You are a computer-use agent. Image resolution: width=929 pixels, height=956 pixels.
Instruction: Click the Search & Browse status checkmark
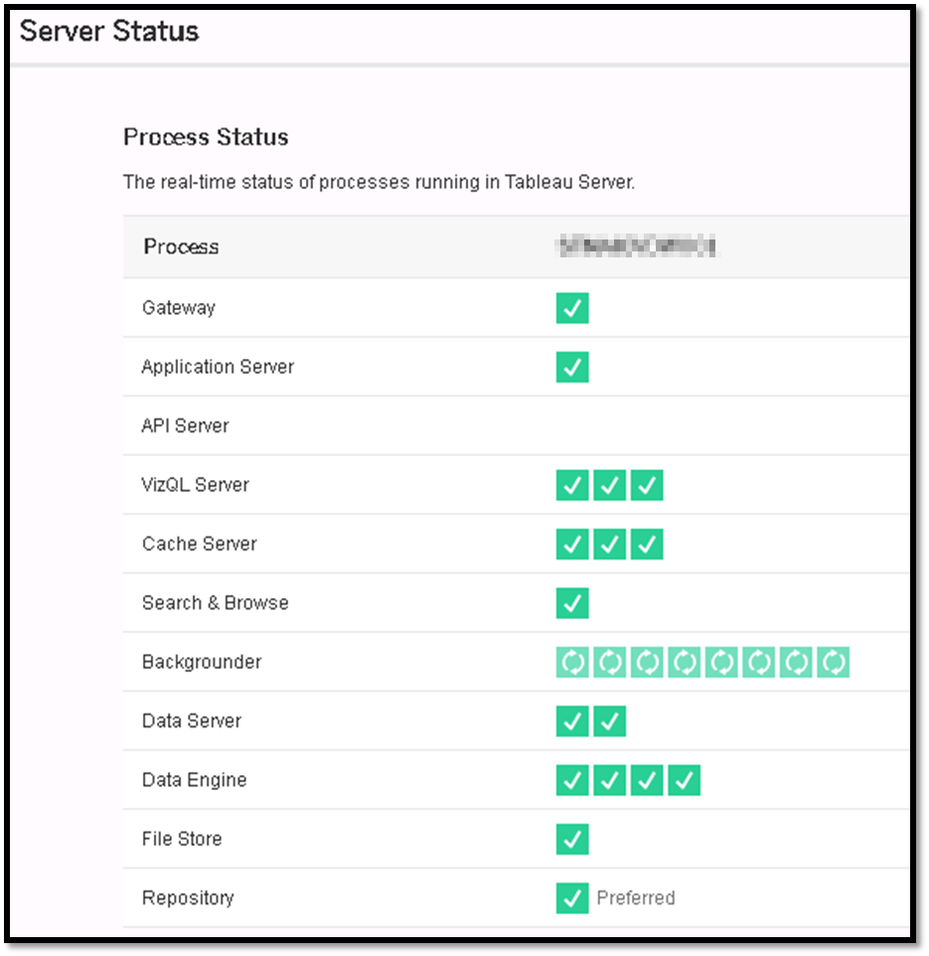(x=572, y=603)
